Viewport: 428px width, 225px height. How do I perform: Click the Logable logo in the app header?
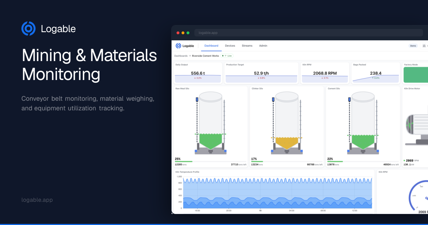pyautogui.click(x=185, y=46)
